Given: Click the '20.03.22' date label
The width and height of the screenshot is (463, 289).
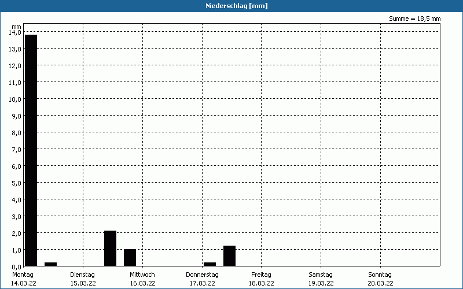Looking at the screenshot, I should coord(381,283).
